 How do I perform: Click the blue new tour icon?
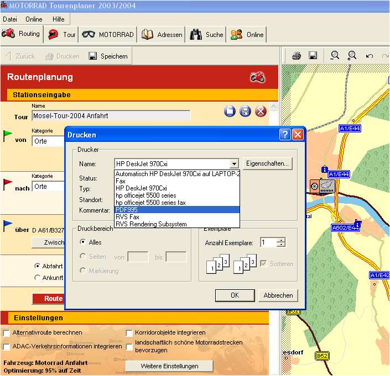coord(230,111)
